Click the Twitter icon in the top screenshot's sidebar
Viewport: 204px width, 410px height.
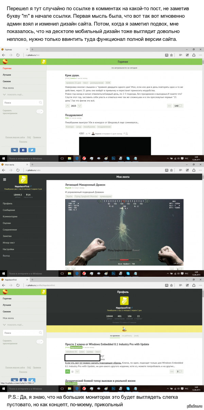click(32, 150)
